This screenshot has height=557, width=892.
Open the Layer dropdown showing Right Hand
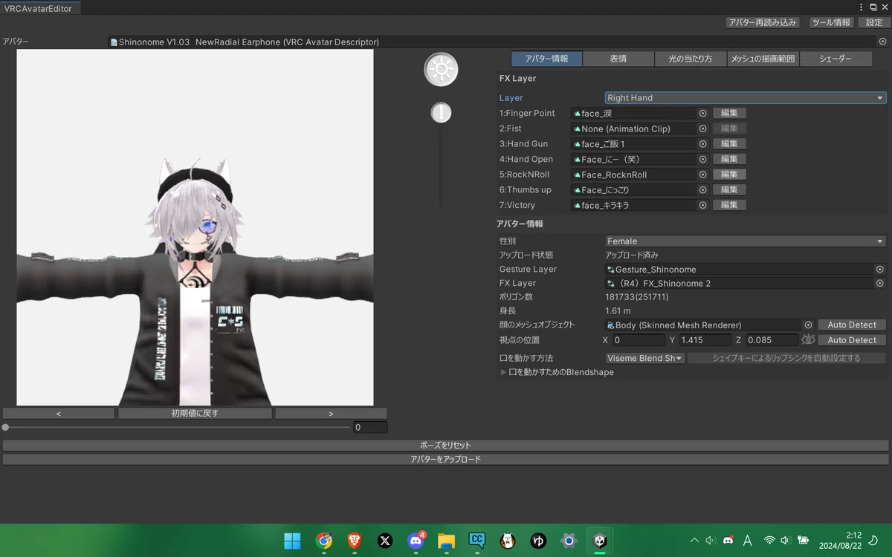point(746,98)
